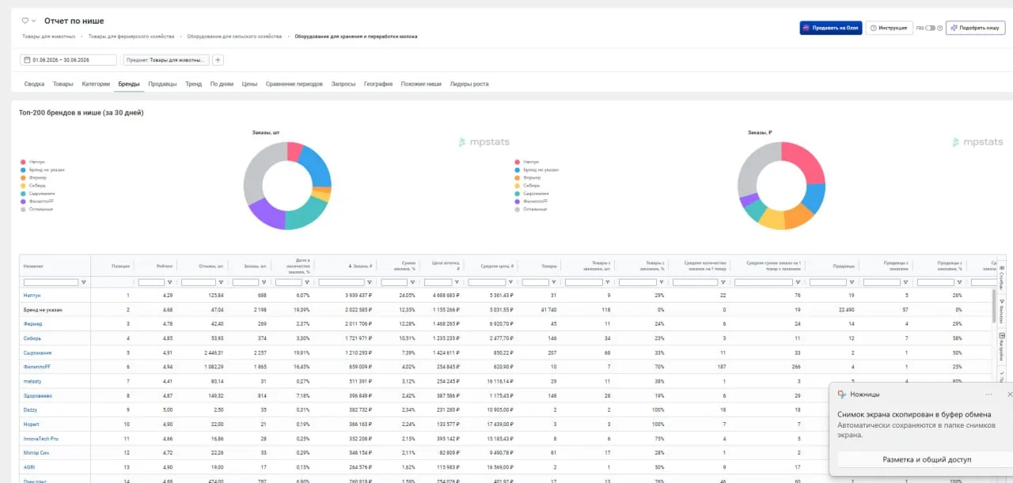
Task: Click filter funnel icon for Отзывы column
Action: pyautogui.click(x=221, y=282)
